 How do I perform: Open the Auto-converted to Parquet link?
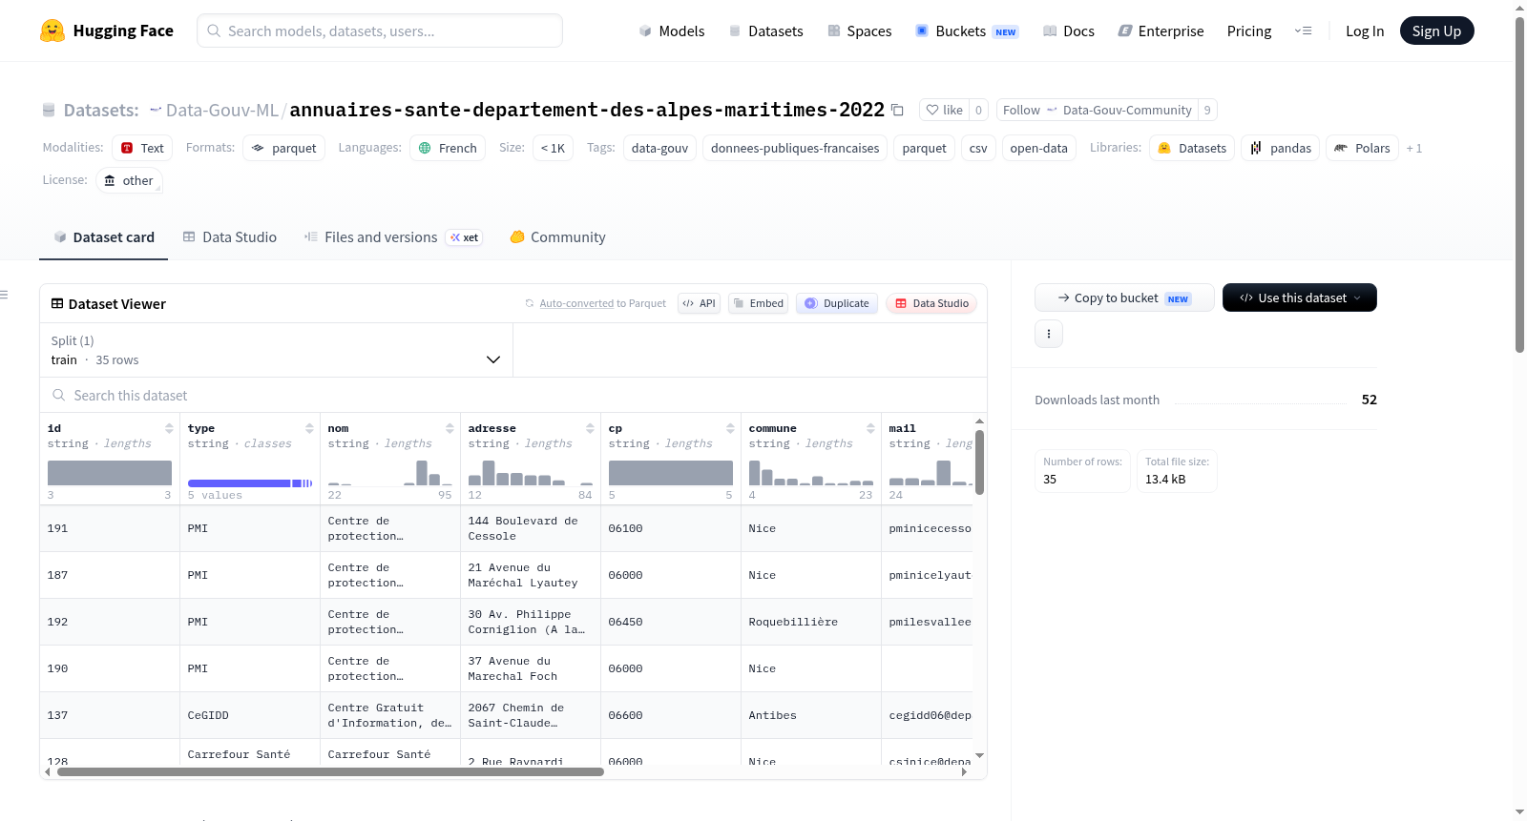pos(576,303)
